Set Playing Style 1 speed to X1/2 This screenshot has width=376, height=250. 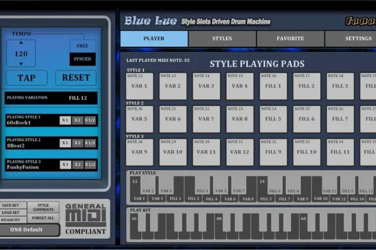90,120
